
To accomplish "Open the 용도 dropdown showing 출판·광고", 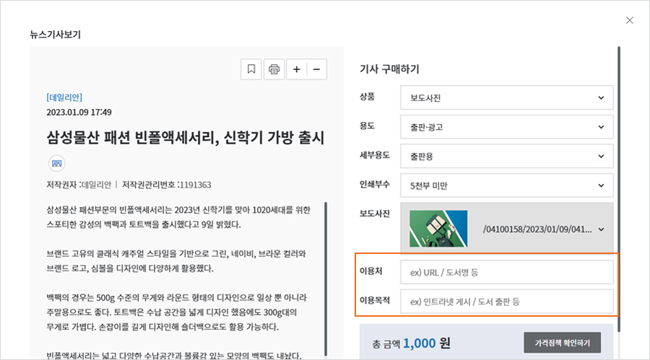I will (x=506, y=127).
